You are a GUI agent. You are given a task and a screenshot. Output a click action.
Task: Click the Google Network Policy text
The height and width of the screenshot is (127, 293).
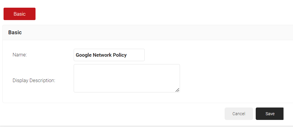point(101,55)
